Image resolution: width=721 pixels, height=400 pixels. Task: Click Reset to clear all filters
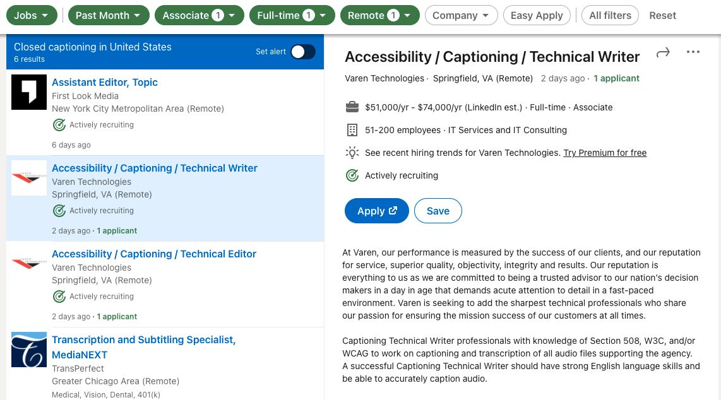tap(662, 15)
